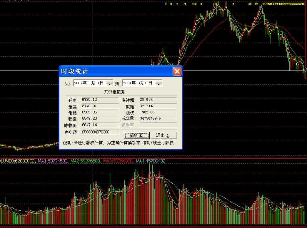Increase end date with up spinner arrow
The image size is (307, 228).
[x=159, y=82]
